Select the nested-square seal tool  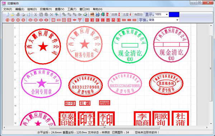[x=64, y=20]
